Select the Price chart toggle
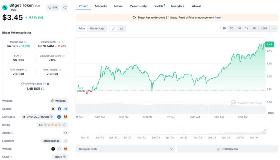Image resolution: width=280 pixels, height=160 pixels. click(x=81, y=28)
